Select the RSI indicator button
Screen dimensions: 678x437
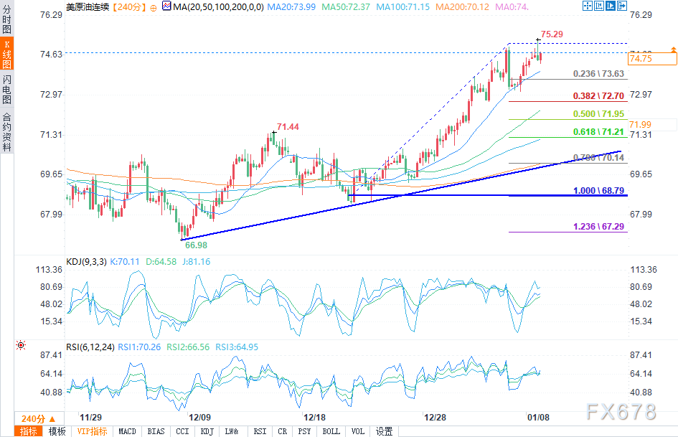(260, 431)
